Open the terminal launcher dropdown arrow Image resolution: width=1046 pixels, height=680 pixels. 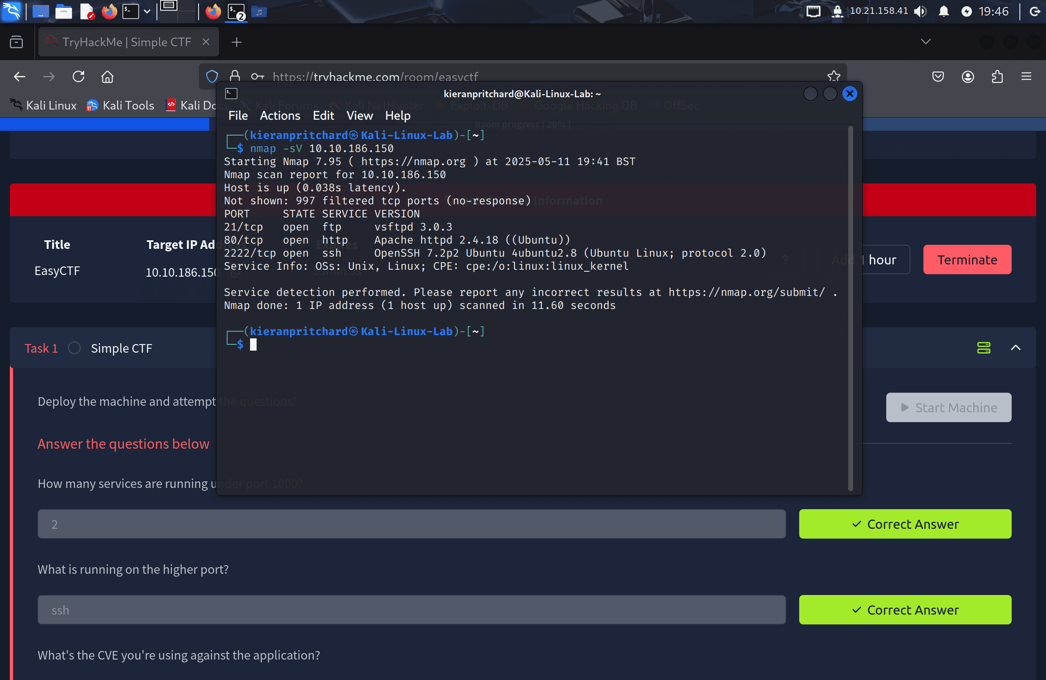click(x=147, y=11)
